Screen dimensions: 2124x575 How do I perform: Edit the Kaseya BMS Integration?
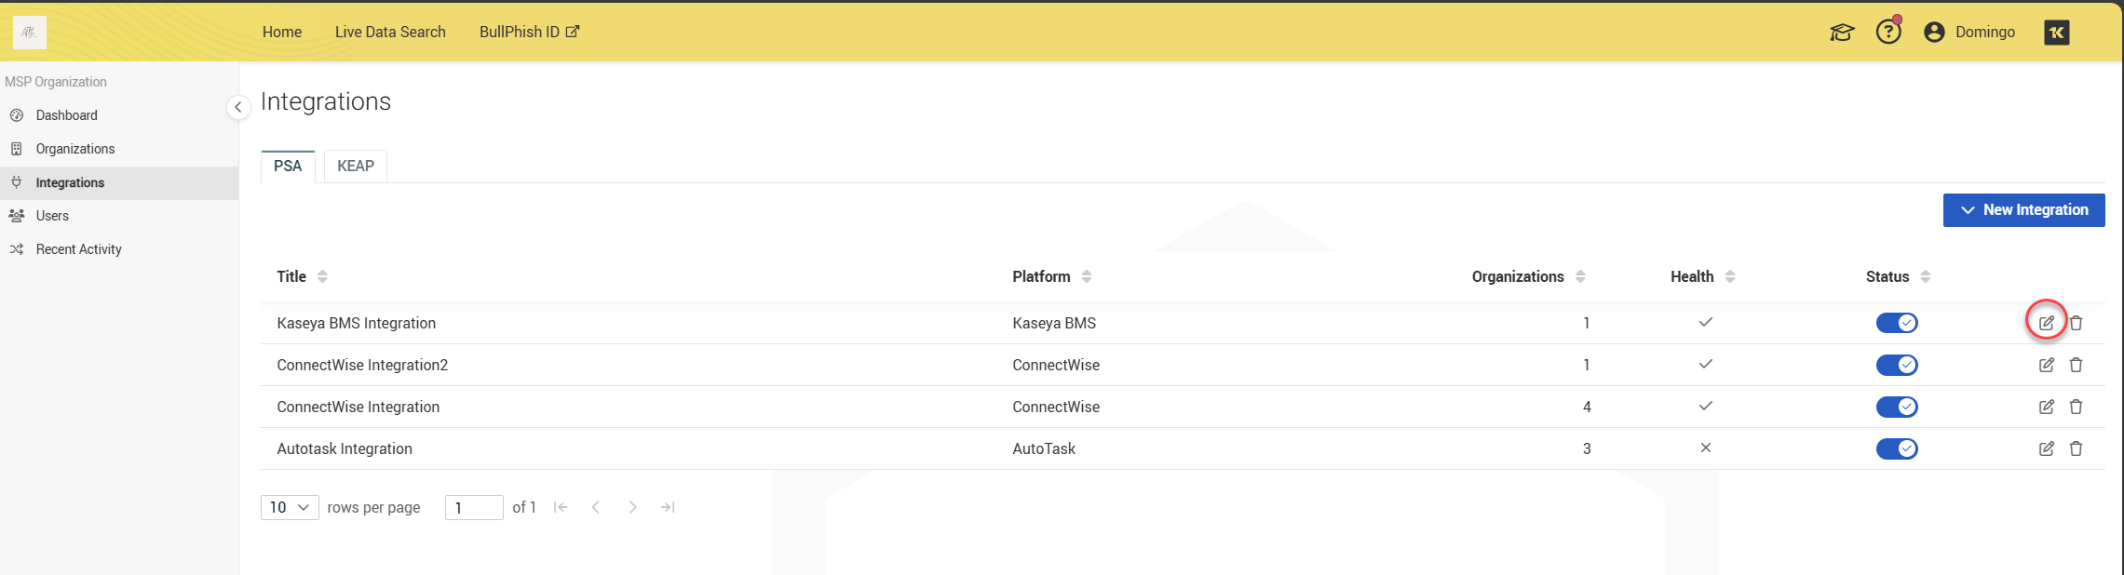pyautogui.click(x=2046, y=323)
